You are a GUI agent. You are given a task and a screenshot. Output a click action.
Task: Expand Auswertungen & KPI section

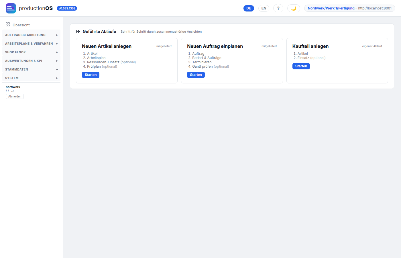[32, 61]
